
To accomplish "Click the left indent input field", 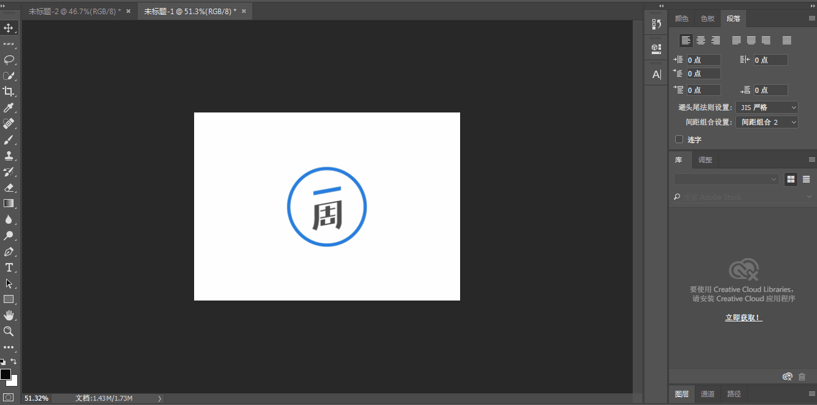I will pos(703,60).
